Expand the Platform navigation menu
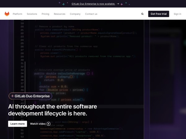 [x=17, y=14]
